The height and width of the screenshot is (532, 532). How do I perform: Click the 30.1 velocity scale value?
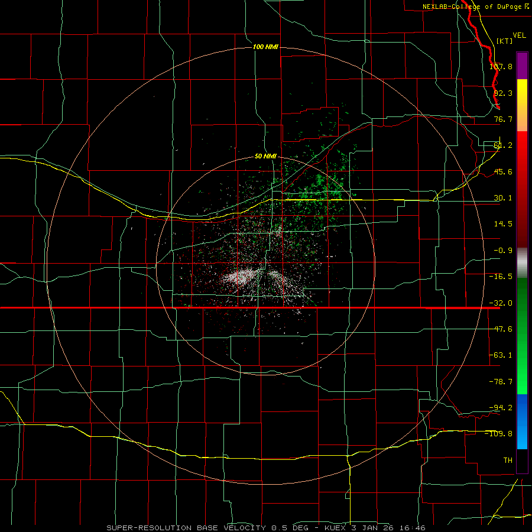click(503, 198)
